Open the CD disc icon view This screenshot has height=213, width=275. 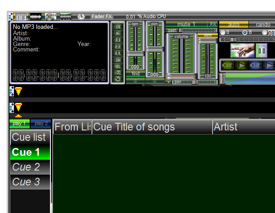point(50,17)
